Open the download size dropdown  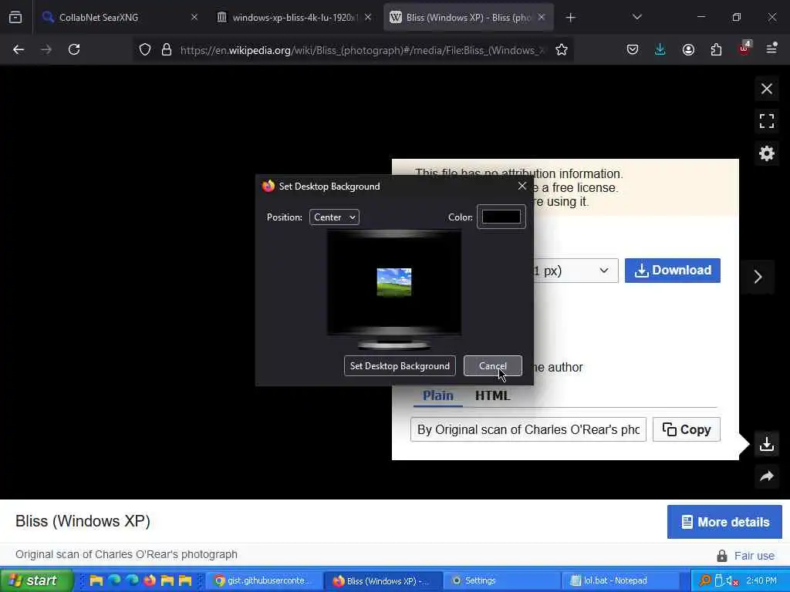[x=576, y=271]
